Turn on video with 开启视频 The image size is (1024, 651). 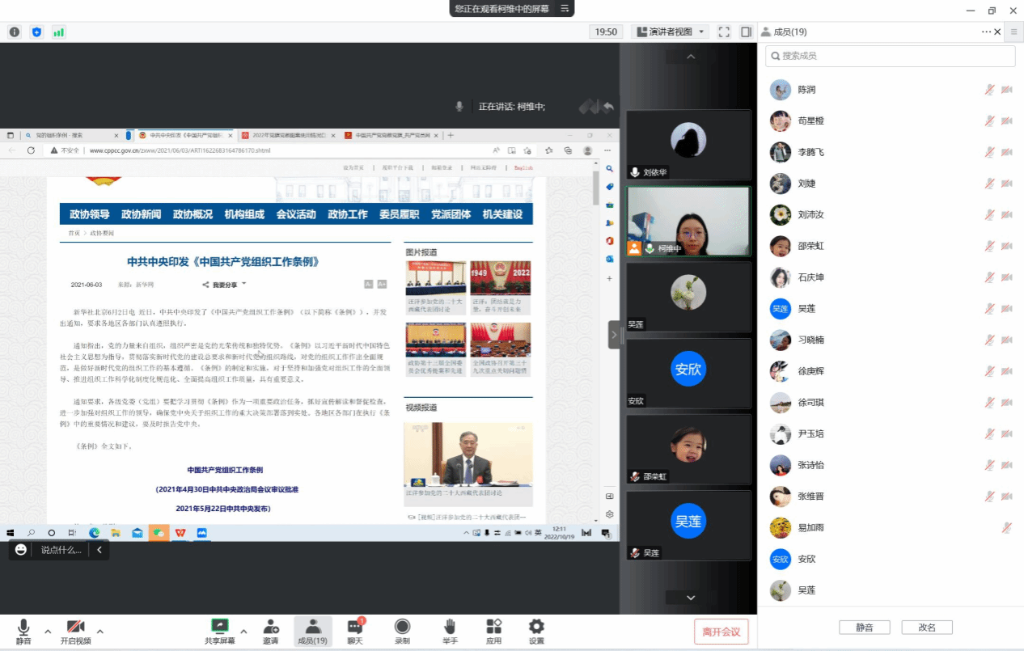[x=75, y=627]
